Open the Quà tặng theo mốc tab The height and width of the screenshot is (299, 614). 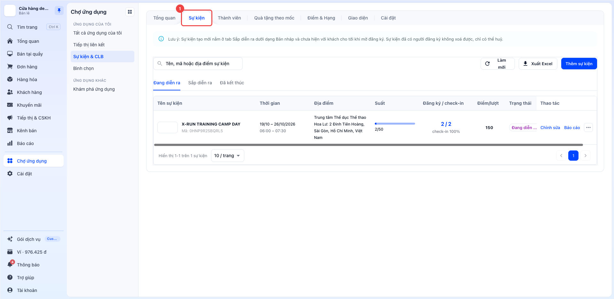274,18
